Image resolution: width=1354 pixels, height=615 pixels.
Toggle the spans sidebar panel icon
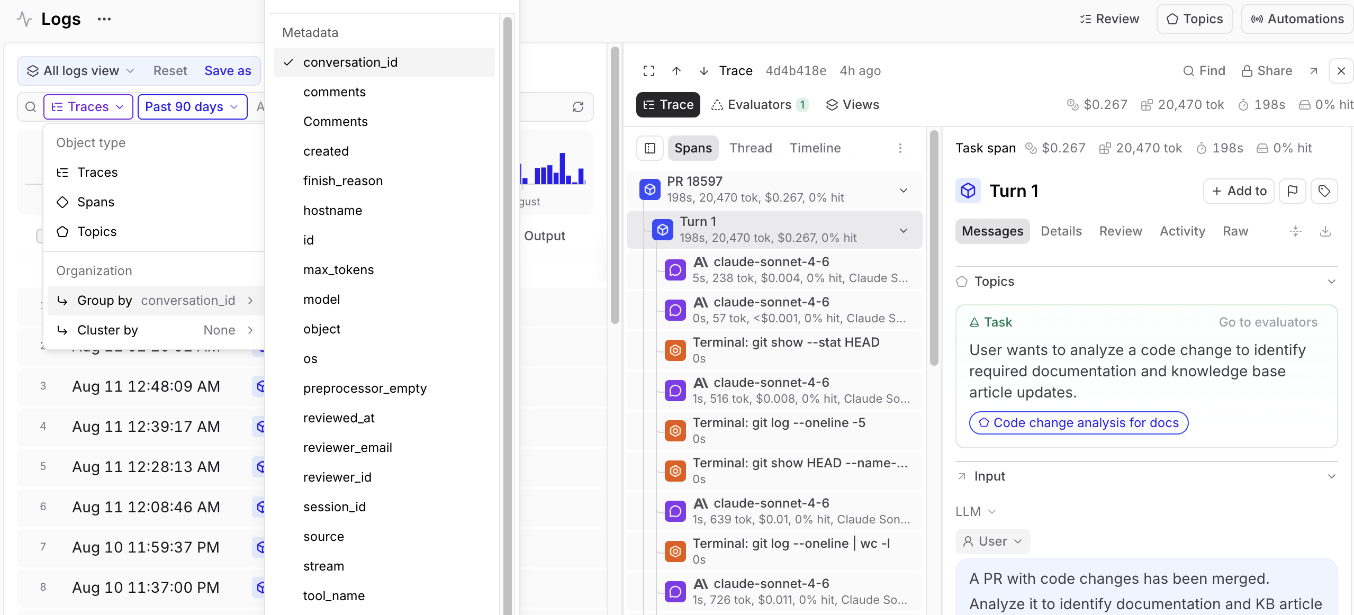649,148
